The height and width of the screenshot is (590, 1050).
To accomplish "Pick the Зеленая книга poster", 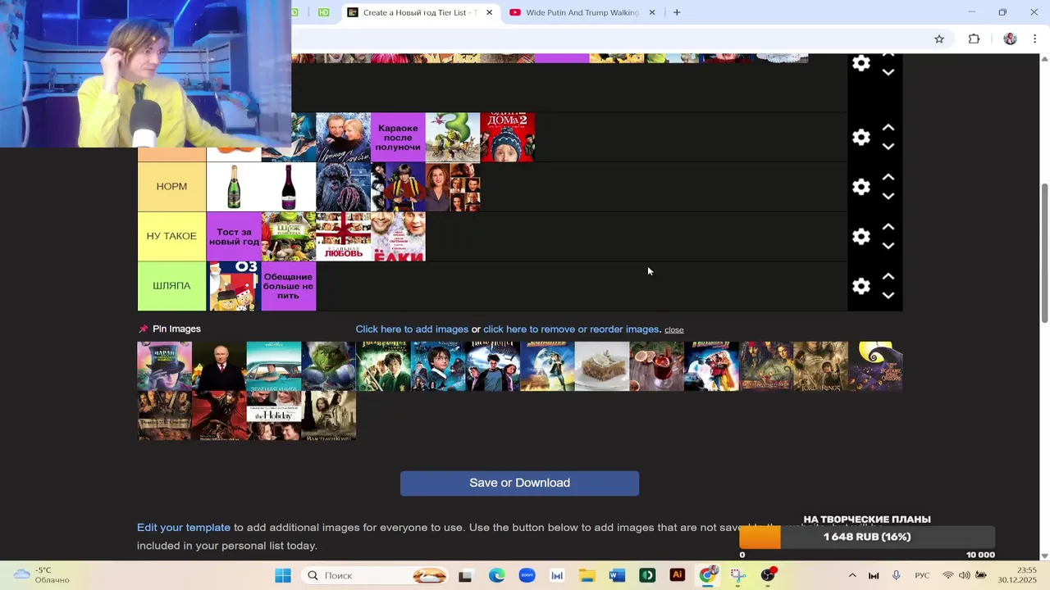I will pos(274,366).
